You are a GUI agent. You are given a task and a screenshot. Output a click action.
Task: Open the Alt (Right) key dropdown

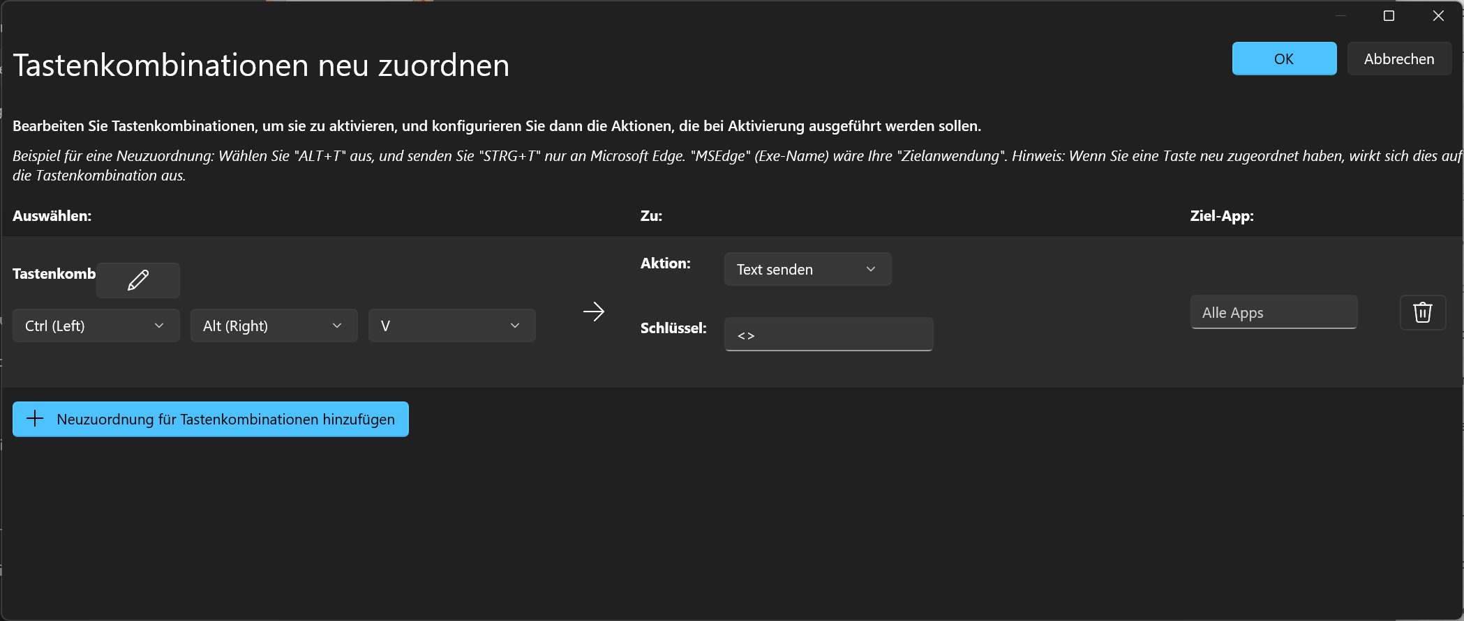[274, 325]
